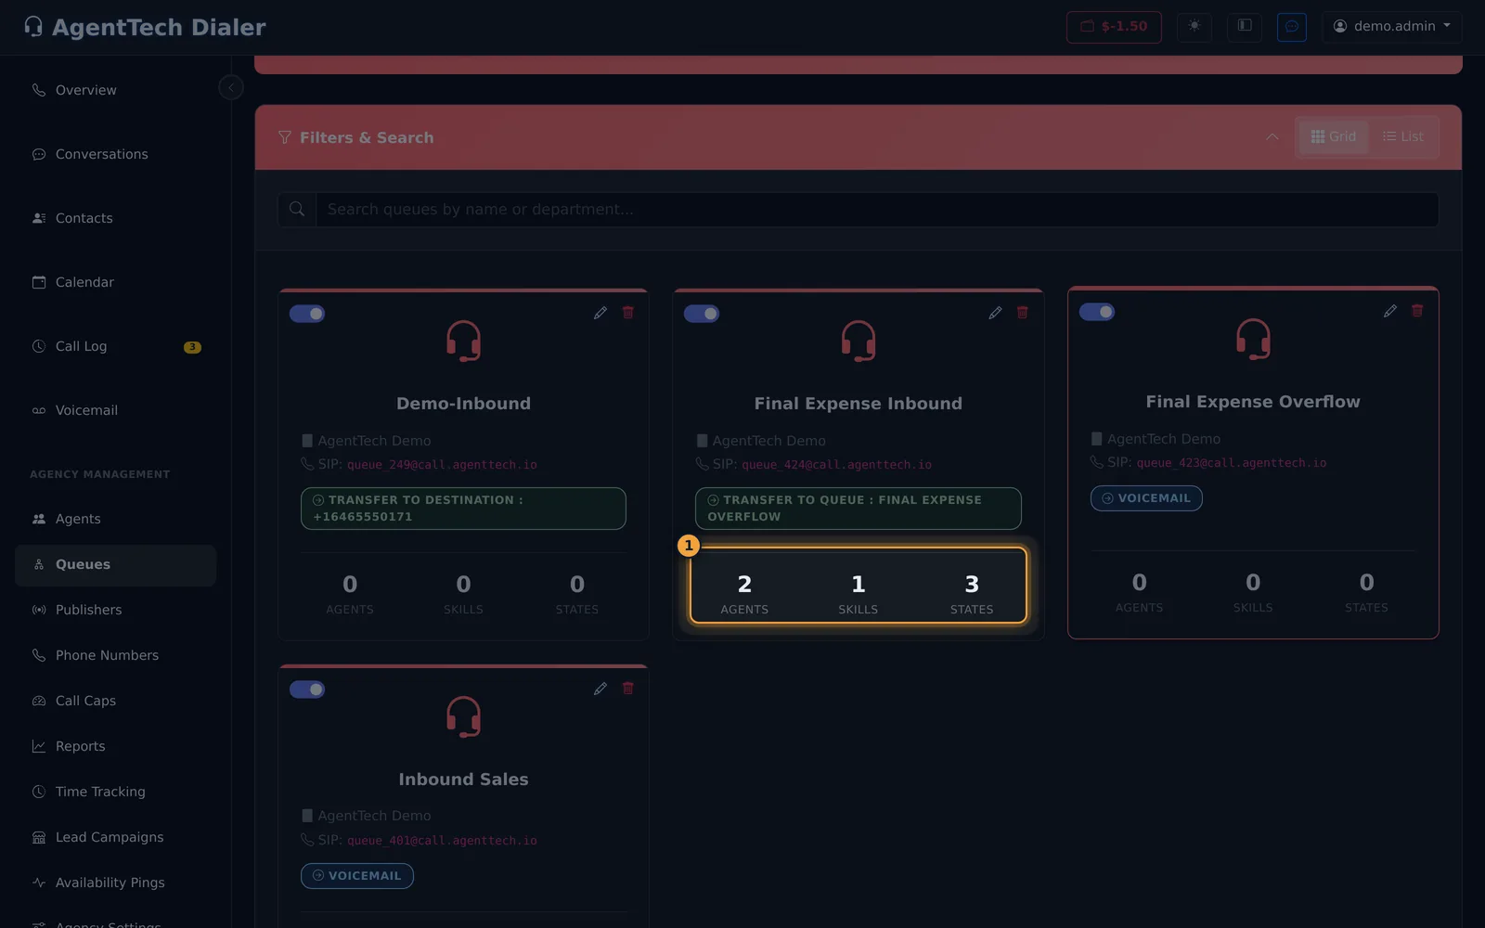Screen dimensions: 1485x928
Task: Open Conversations in sidebar
Action: tap(116, 154)
